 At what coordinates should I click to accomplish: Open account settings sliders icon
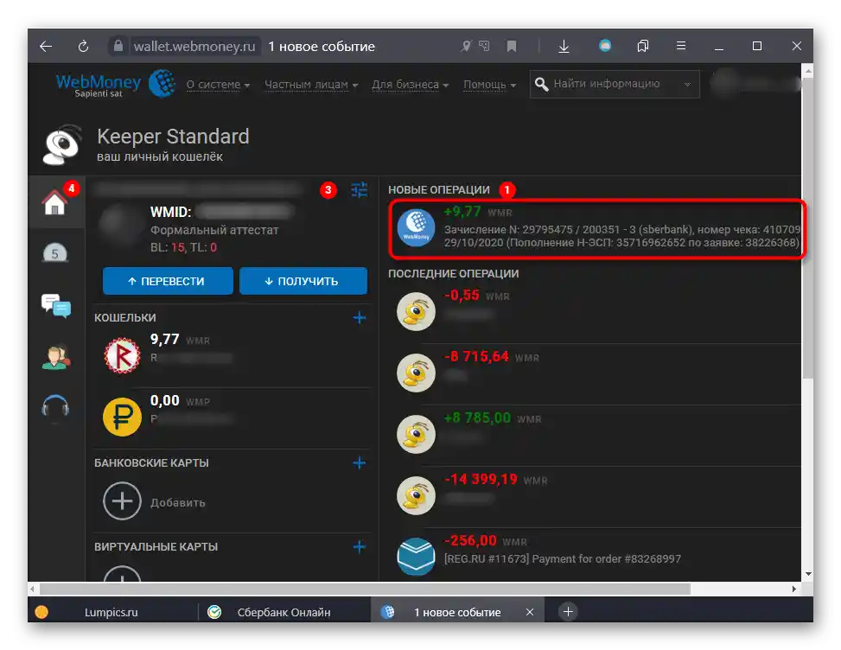pyautogui.click(x=360, y=190)
